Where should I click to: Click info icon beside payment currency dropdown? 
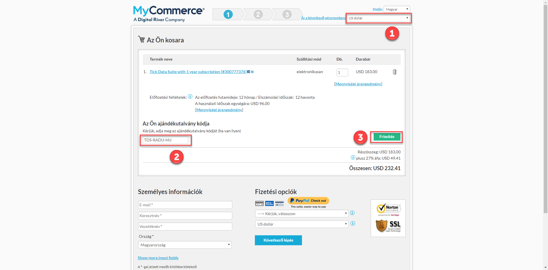tap(353, 223)
